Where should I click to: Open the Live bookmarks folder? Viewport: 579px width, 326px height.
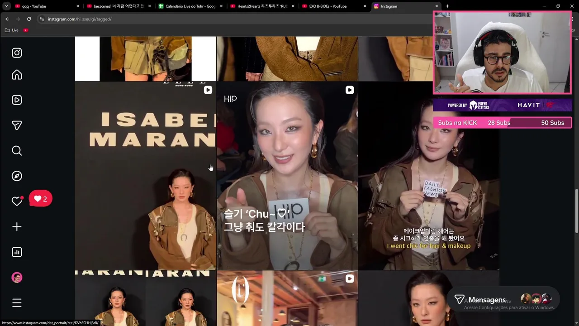(12, 30)
